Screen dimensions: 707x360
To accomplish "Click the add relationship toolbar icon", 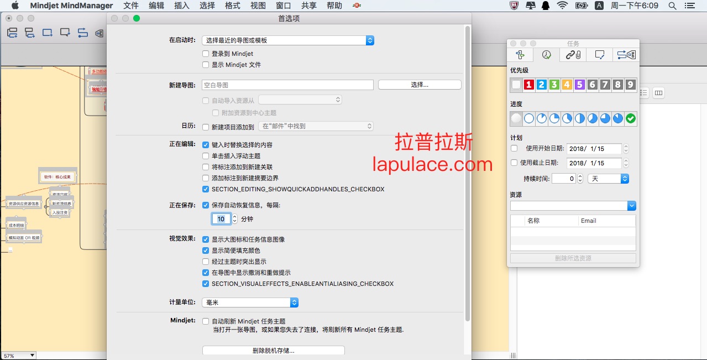I will [83, 33].
